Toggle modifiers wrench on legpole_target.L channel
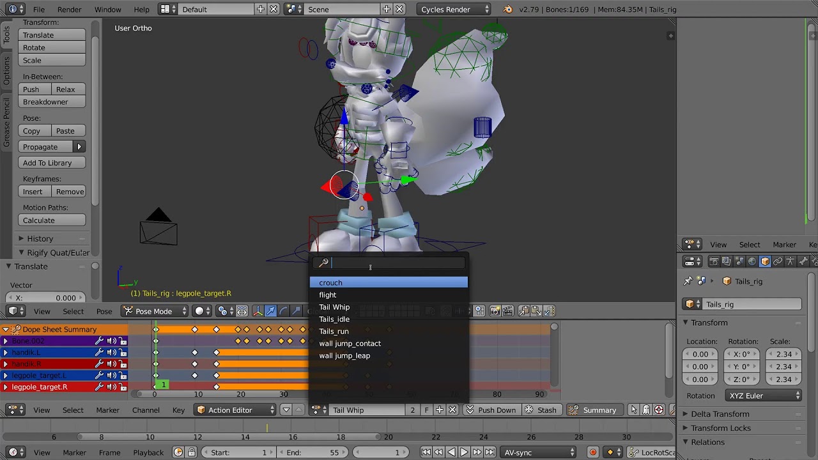Viewport: 818px width, 460px height. 100,376
